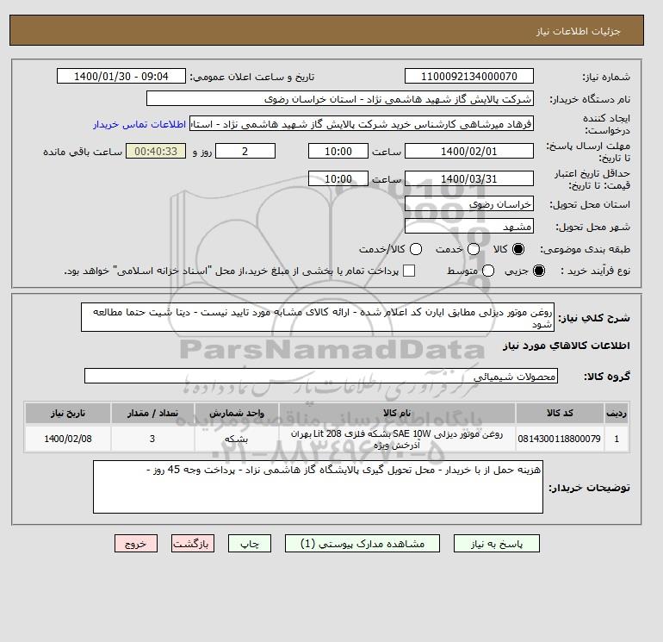Screen dimensions: 663x642
Task: Click the response deadline date 1400/02/01 field
Action: 469,151
